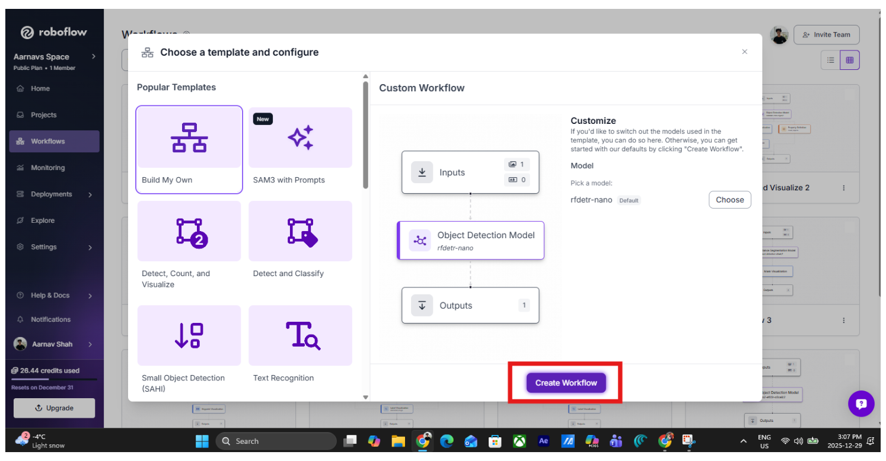Click the Notifications bell icon
Image resolution: width=886 pixels, height=461 pixels.
(20, 319)
